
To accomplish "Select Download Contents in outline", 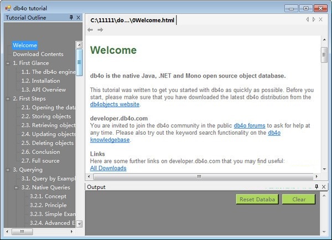I will (x=38, y=54).
